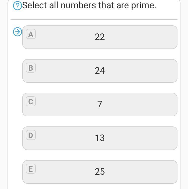188x189 pixels.
Task: Click the letter D badge
Action: point(31,135)
